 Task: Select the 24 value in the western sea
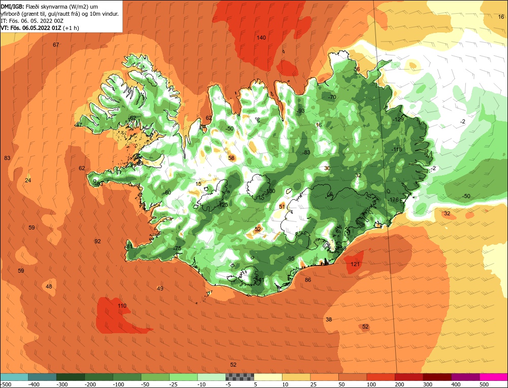[x=28, y=180]
